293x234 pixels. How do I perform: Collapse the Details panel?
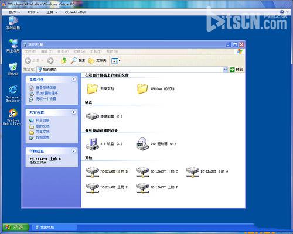[74, 151]
